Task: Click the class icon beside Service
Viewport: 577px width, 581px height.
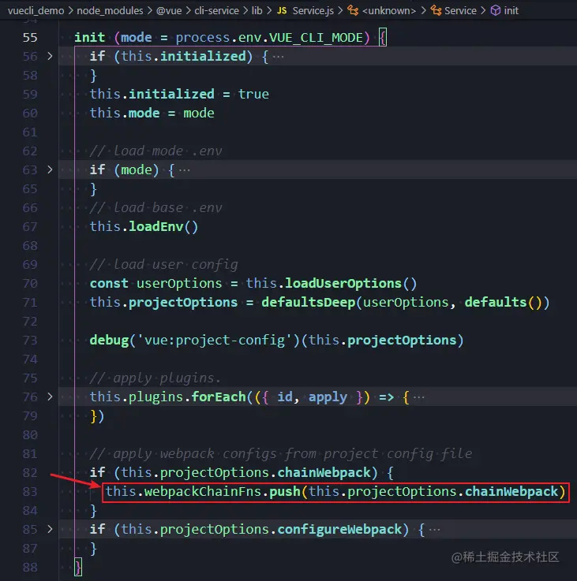Action: pyautogui.click(x=436, y=11)
